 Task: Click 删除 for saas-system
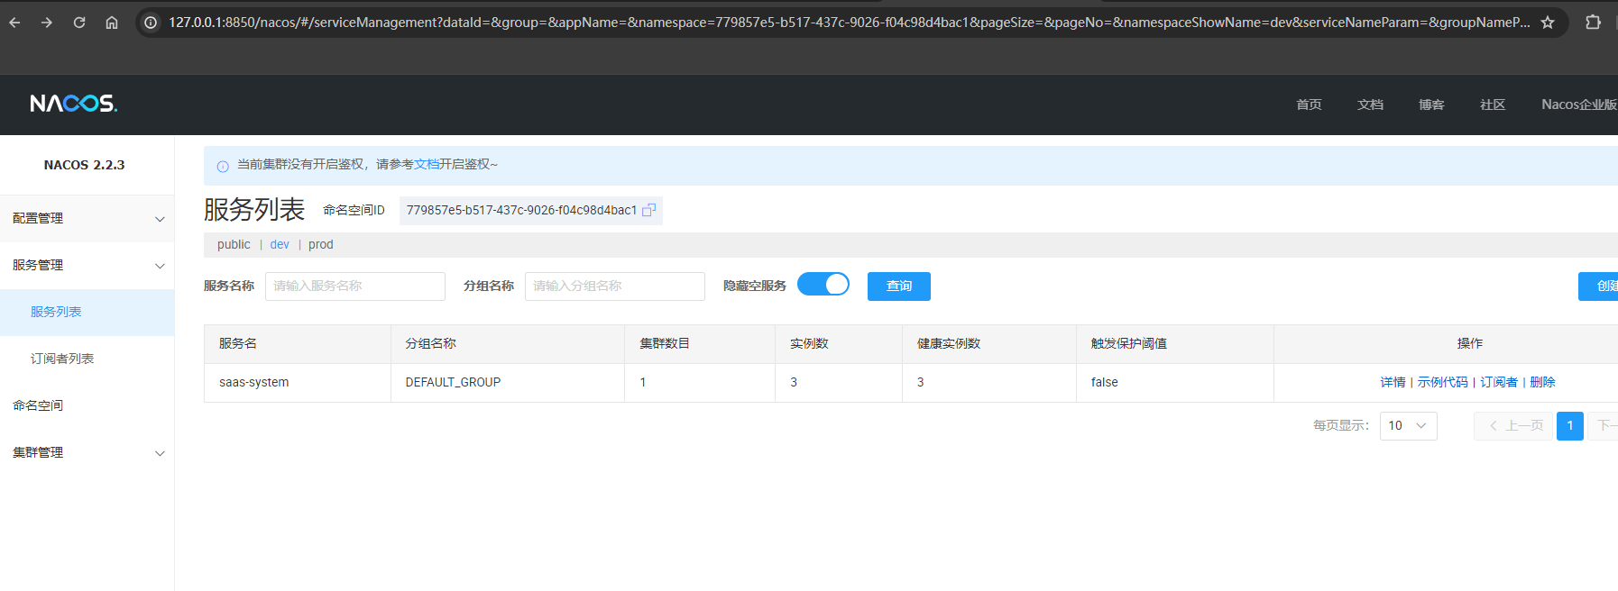point(1542,382)
